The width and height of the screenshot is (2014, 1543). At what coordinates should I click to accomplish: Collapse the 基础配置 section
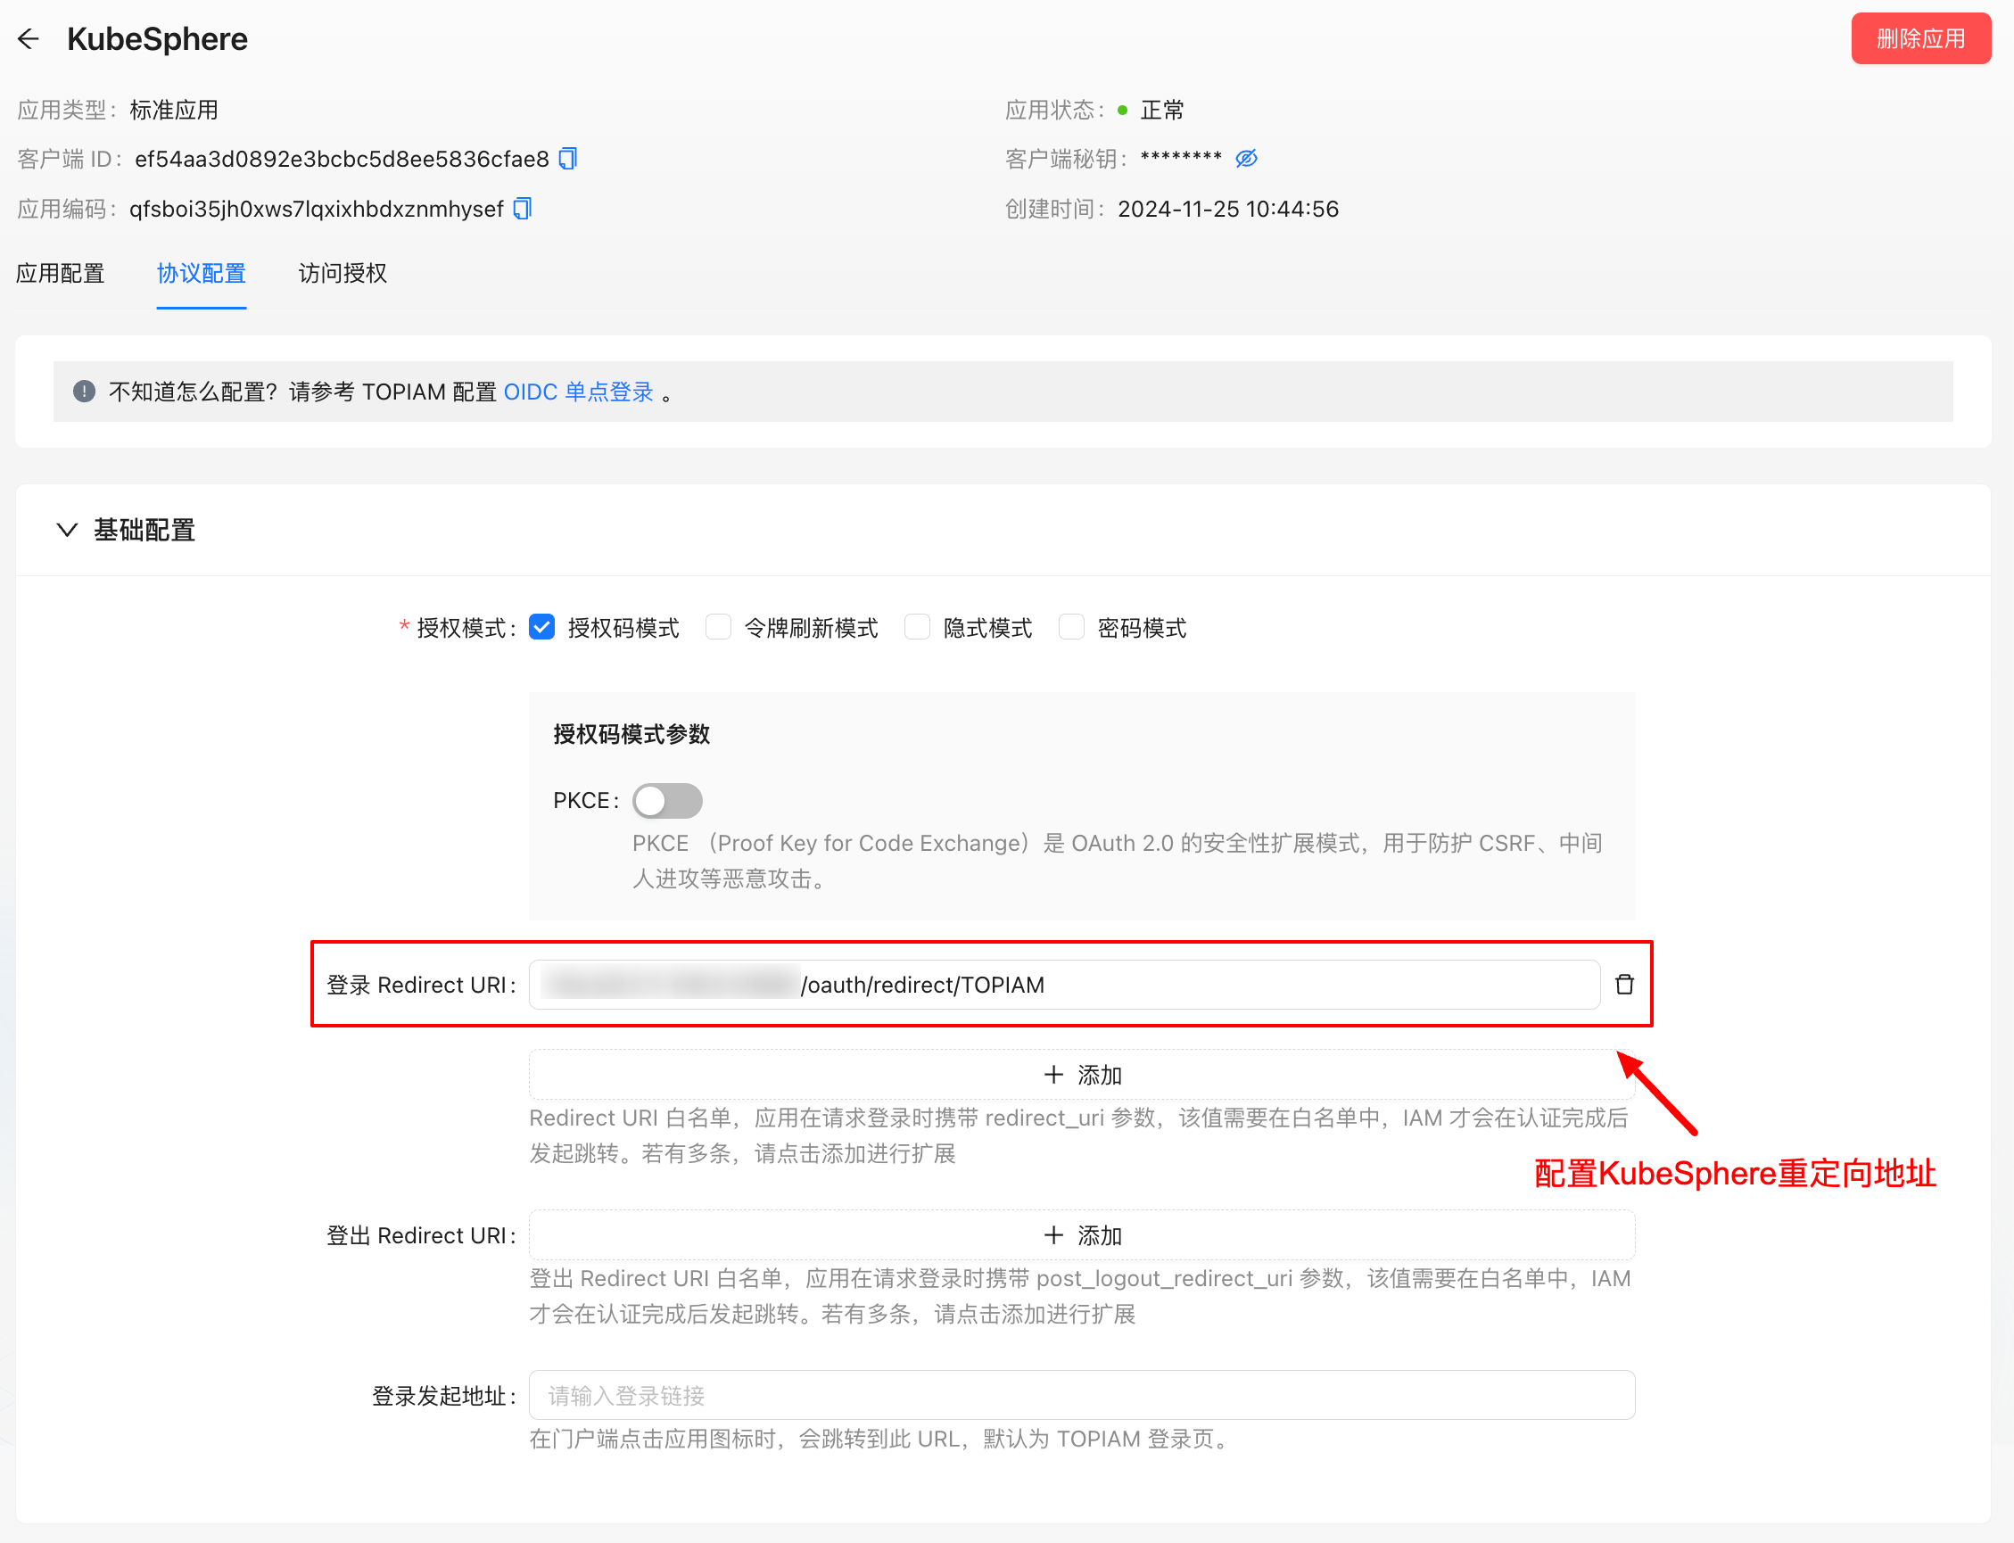(x=67, y=530)
